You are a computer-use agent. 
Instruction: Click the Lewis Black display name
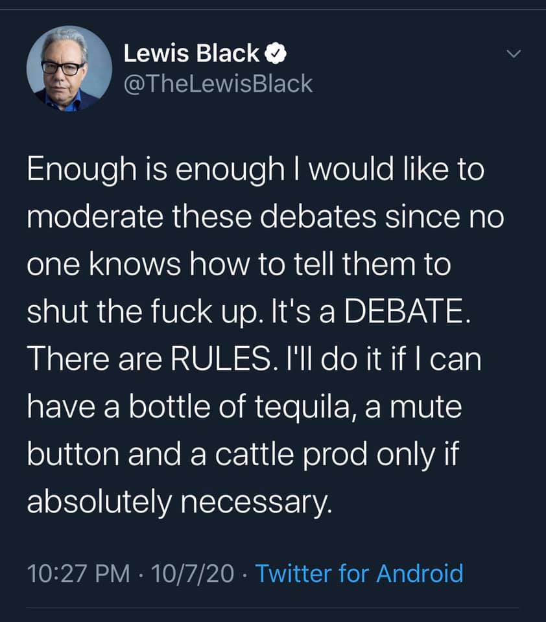pyautogui.click(x=191, y=55)
